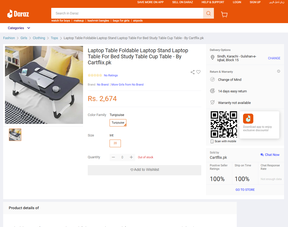
Task: Click the star rating icons
Action: [95, 75]
